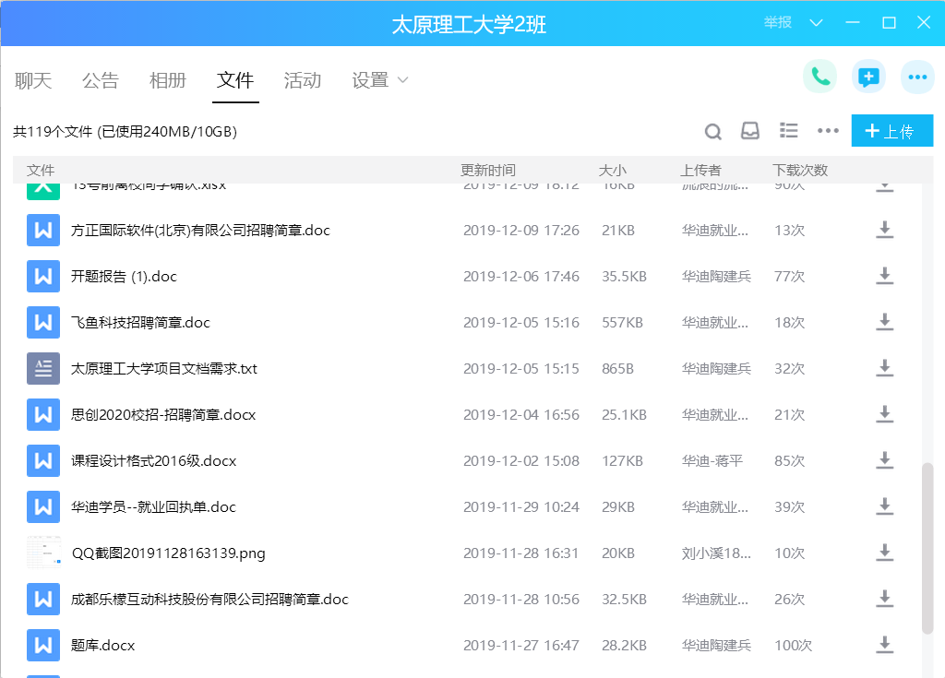945x678 pixels.
Task: Switch to the 聊天 tab
Action: tap(33, 80)
